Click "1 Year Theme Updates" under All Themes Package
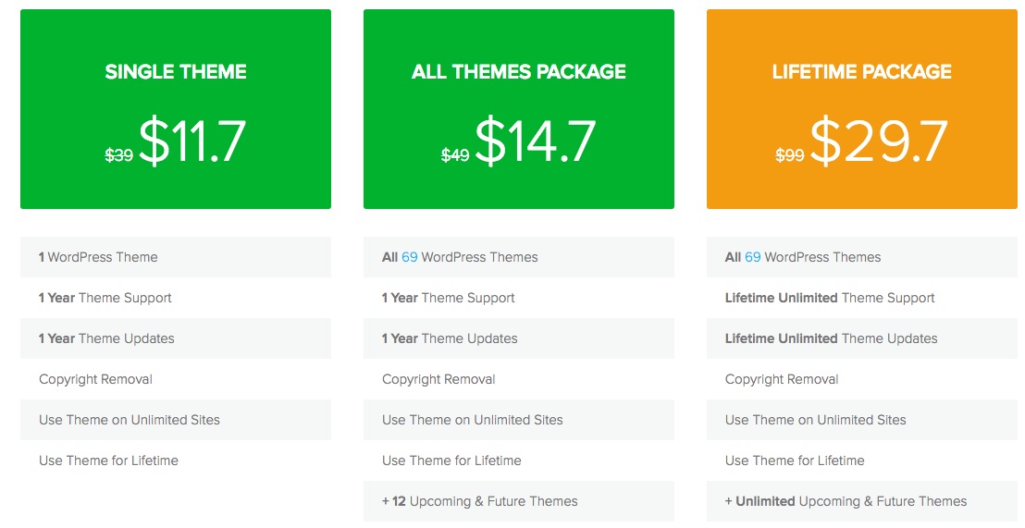This screenshot has width=1025, height=528. point(450,338)
